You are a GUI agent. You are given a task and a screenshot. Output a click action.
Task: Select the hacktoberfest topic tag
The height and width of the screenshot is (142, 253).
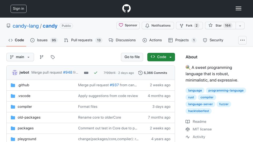coord(198,111)
